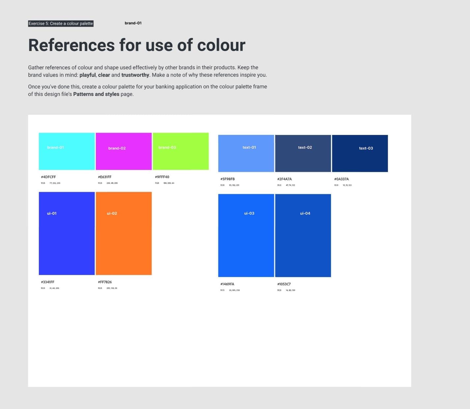Select the dark navy text-03 swatch
This screenshot has height=409, width=470.
click(x=360, y=153)
